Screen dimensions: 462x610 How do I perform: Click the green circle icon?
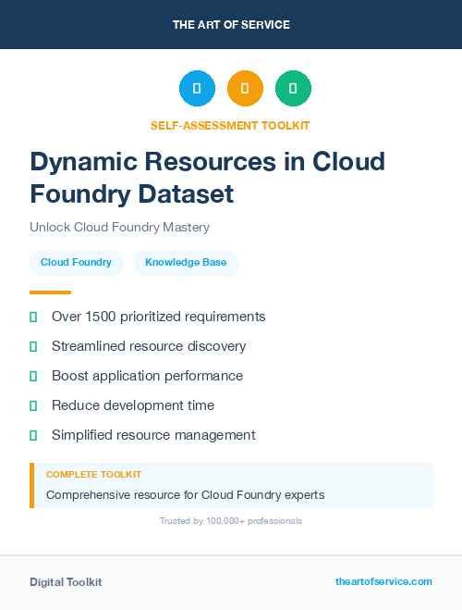click(x=293, y=88)
